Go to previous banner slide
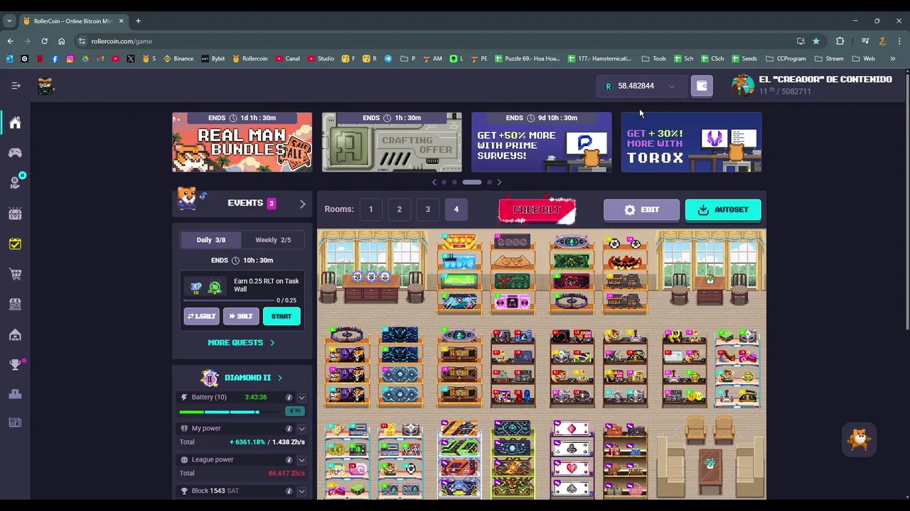The height and width of the screenshot is (511, 910). 434,182
